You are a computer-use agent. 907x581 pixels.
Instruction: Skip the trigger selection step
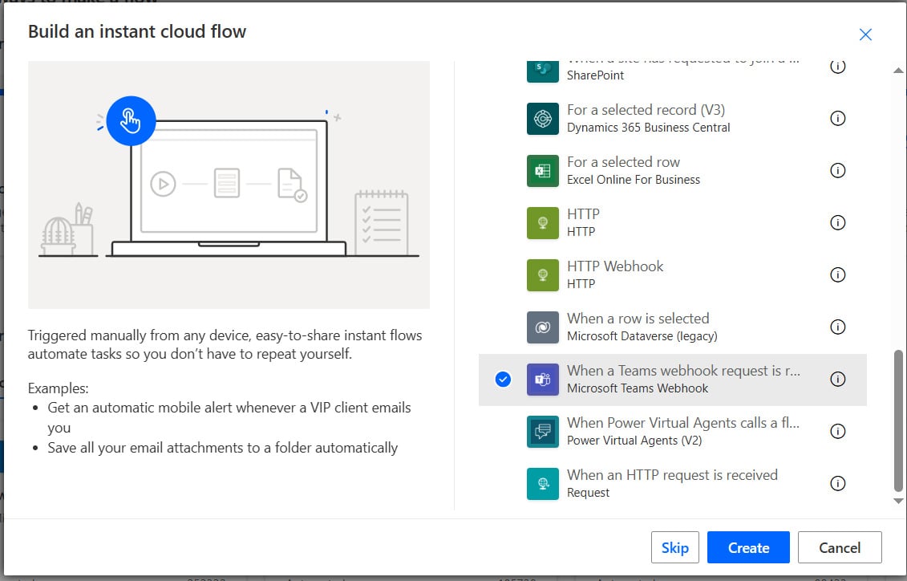tap(674, 547)
